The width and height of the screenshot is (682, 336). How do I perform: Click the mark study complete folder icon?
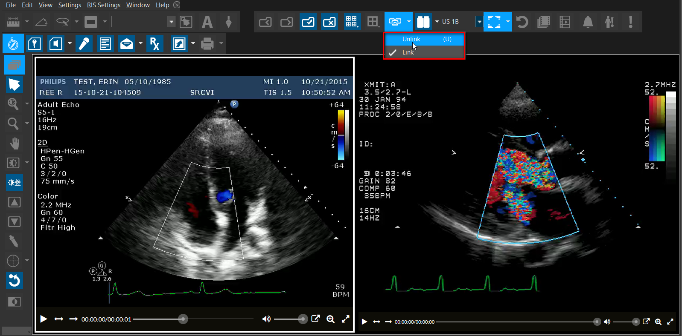(308, 22)
